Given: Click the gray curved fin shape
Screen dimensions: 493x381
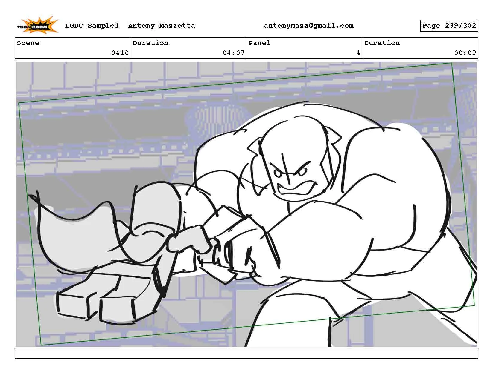Looking at the screenshot, I should click(75, 230).
